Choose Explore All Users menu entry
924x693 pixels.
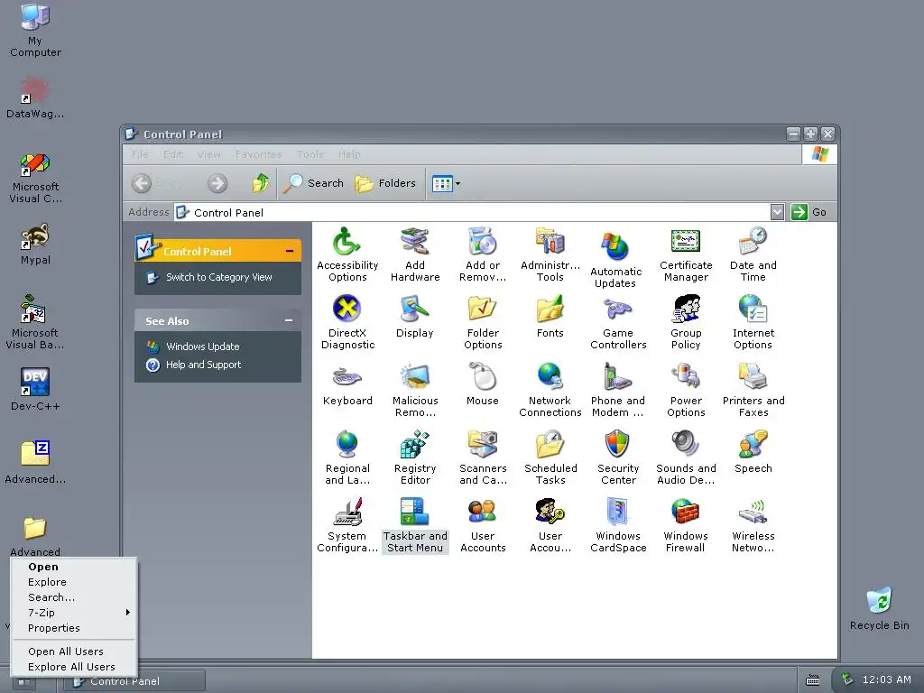tap(74, 667)
